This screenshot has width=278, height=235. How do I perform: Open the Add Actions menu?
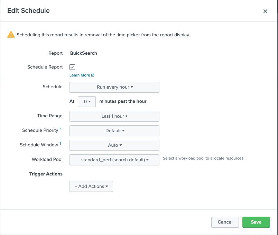91,186
